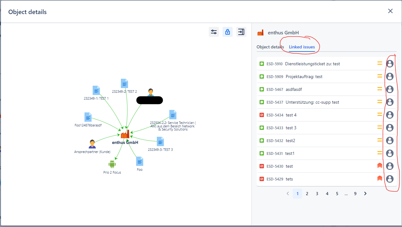Click the redacted person node in graph
The height and width of the screenshot is (227, 402).
coord(151,92)
